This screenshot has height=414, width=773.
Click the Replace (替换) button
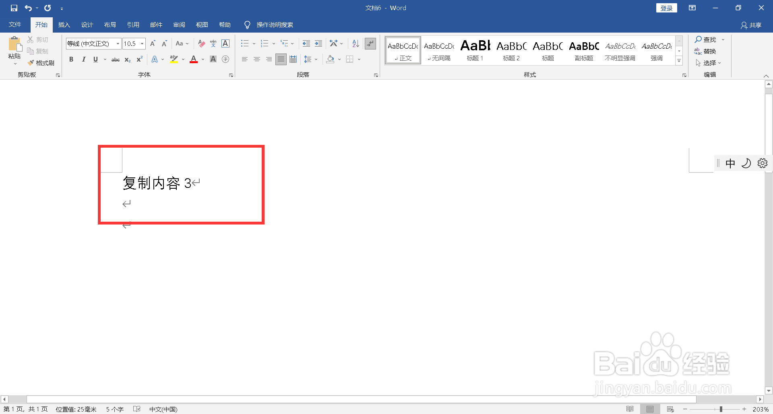(x=705, y=51)
